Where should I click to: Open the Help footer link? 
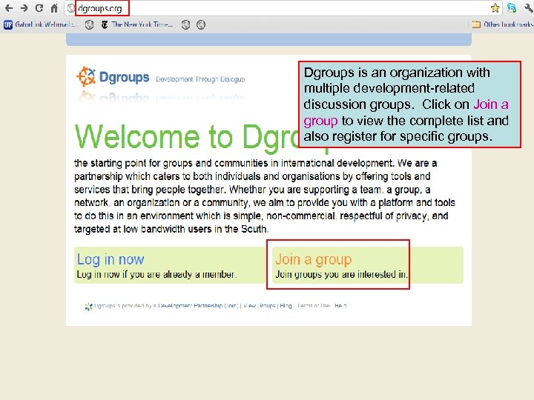click(x=340, y=306)
